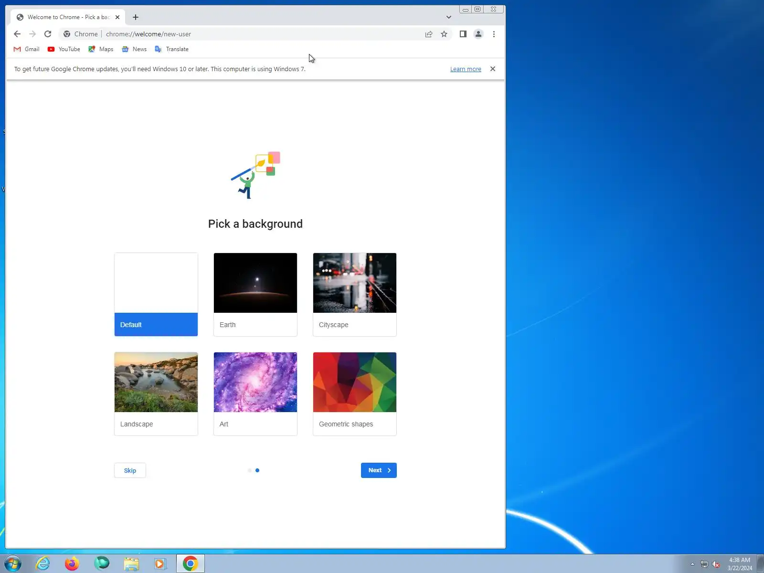Follow the Learn more link
This screenshot has height=573, width=764.
(466, 69)
